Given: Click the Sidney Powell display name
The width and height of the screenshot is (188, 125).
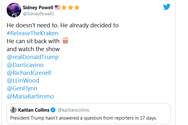Looking at the screenshot, I should point(38,8).
